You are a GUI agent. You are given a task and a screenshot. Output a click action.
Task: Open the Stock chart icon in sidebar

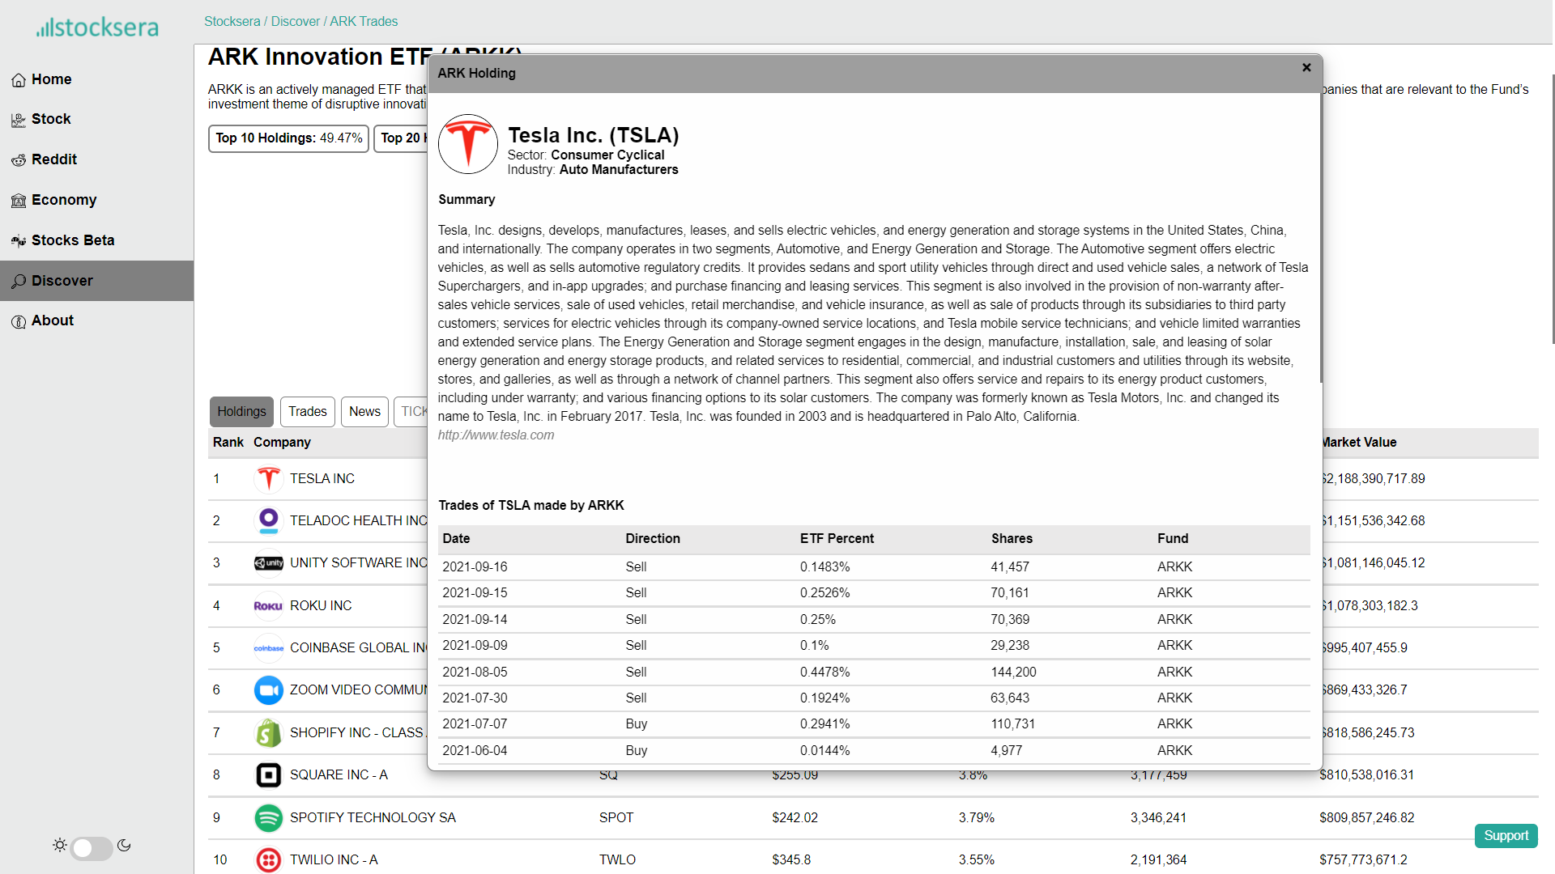(x=19, y=120)
